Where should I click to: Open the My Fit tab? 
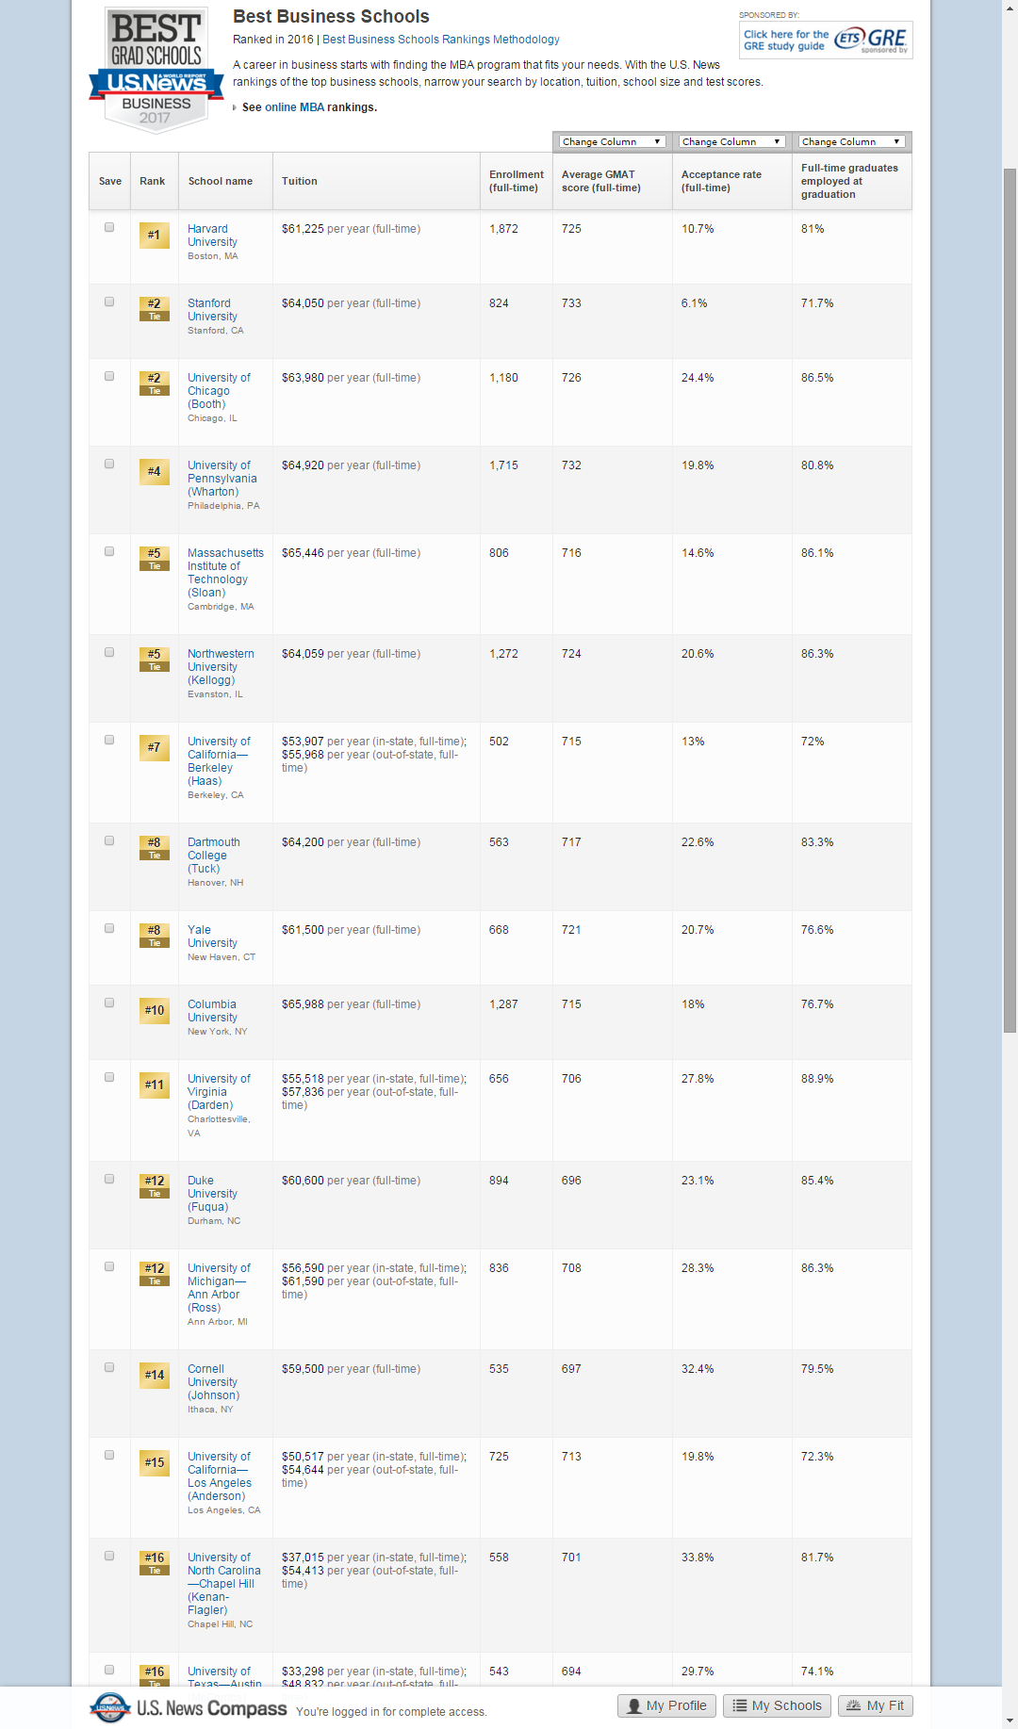coord(875,1705)
